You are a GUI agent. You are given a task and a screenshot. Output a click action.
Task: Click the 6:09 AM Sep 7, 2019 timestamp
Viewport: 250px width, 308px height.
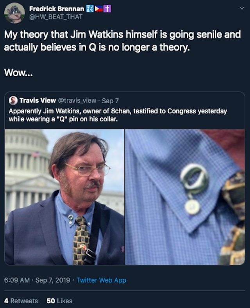click(x=37, y=280)
